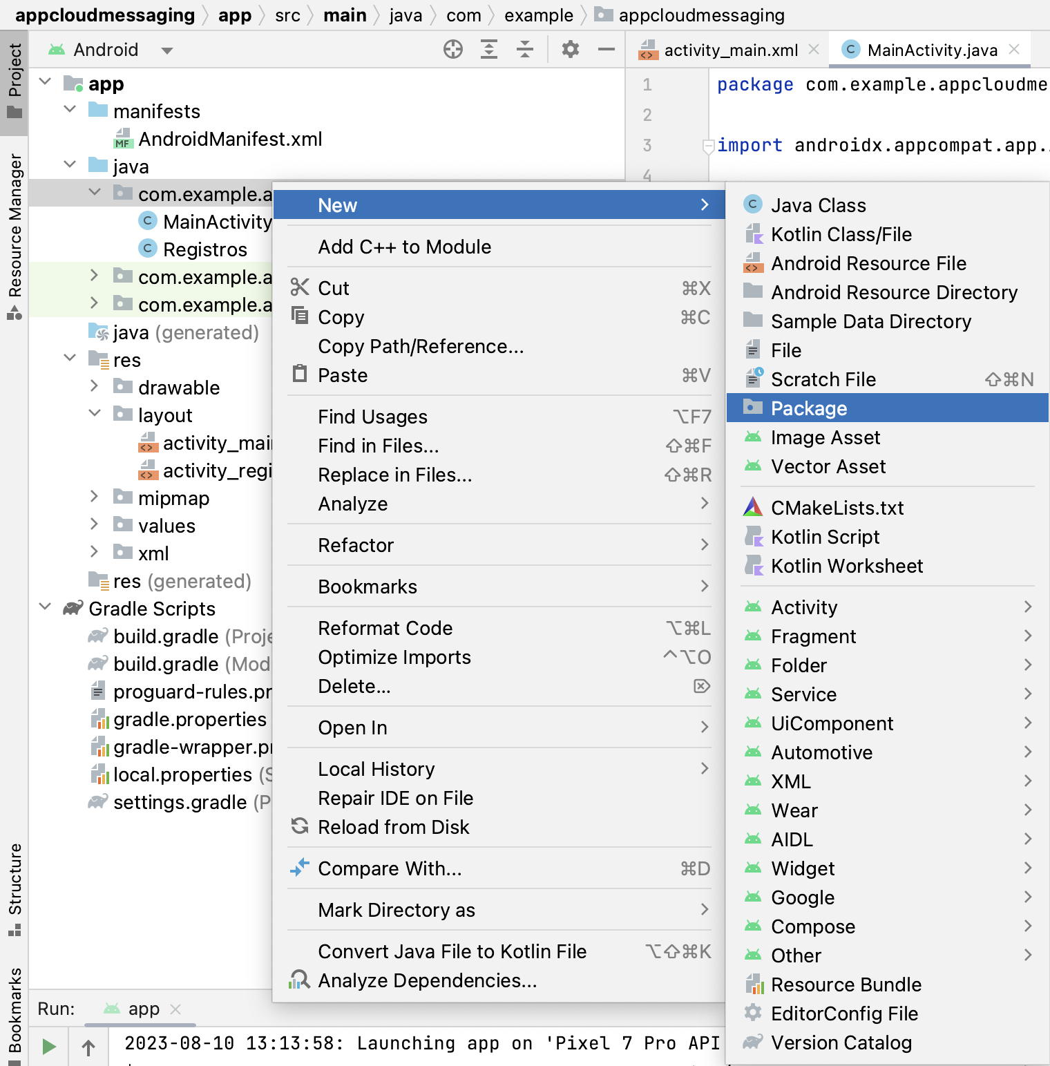Click the up arrow icon in Run panel
The image size is (1050, 1066).
pos(88,1048)
